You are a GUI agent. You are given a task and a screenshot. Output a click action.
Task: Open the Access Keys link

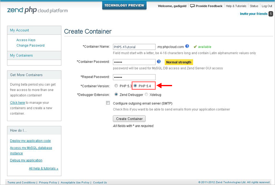click(26, 40)
